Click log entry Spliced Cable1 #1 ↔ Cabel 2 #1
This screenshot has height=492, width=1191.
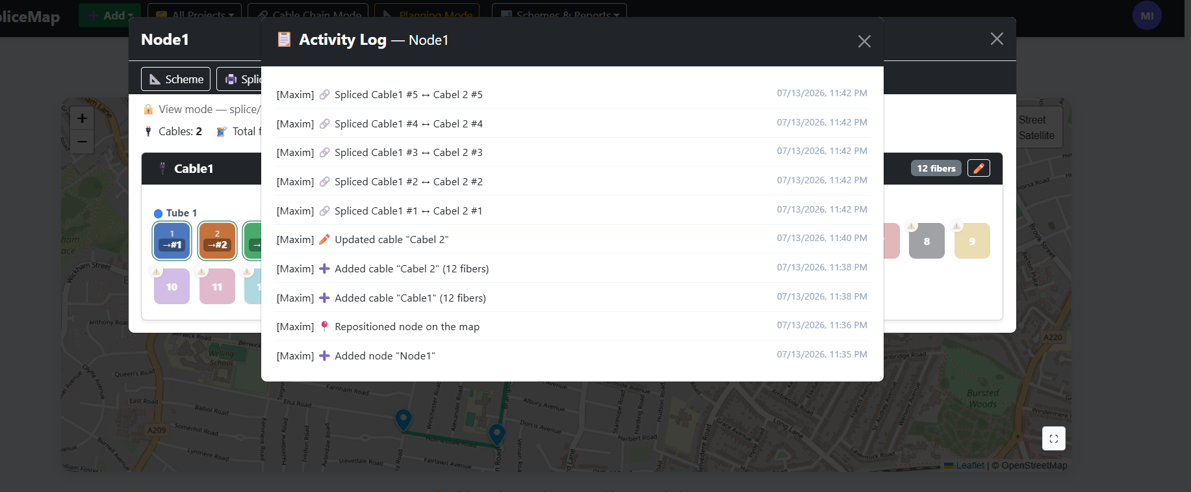tap(572, 211)
